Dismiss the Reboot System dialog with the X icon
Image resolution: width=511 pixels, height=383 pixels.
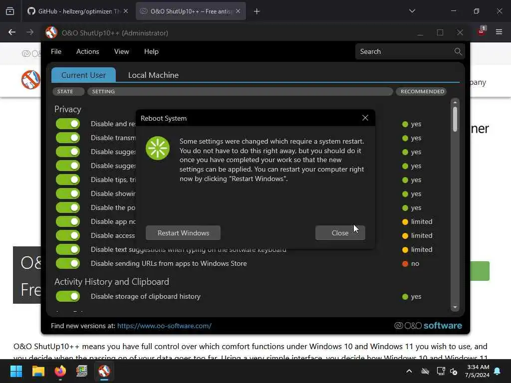[x=365, y=118]
